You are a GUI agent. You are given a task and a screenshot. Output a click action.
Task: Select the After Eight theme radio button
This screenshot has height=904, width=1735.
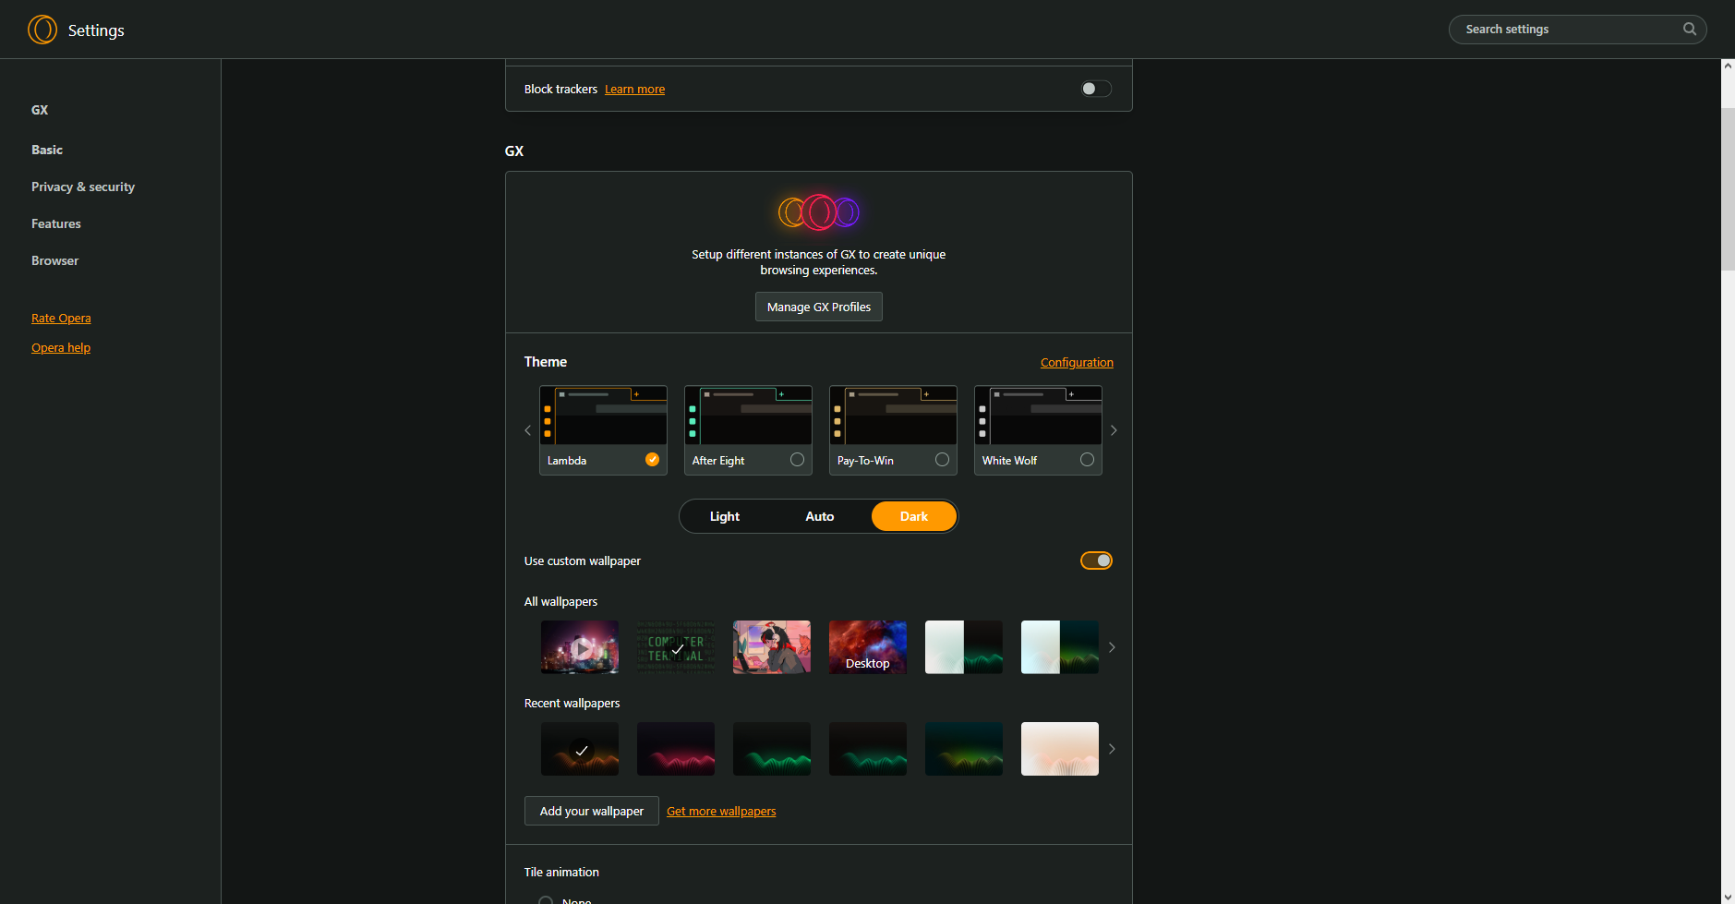click(x=797, y=460)
